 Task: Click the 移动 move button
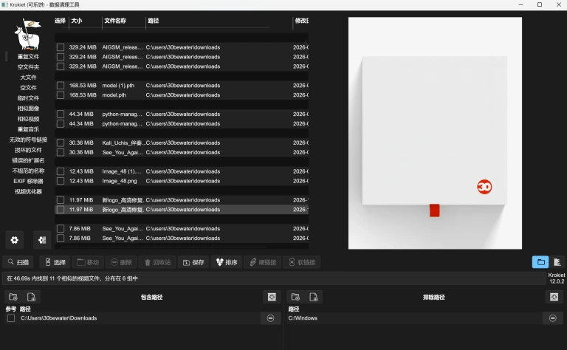[x=88, y=262]
